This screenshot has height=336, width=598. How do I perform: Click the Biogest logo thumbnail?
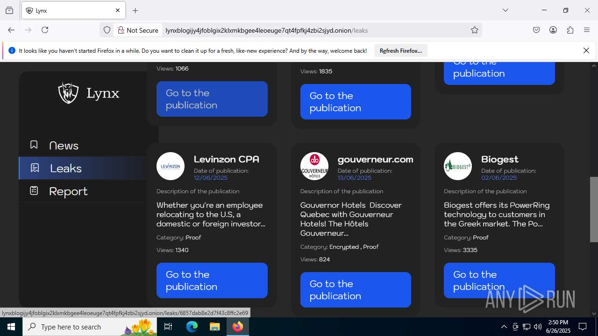(x=458, y=166)
